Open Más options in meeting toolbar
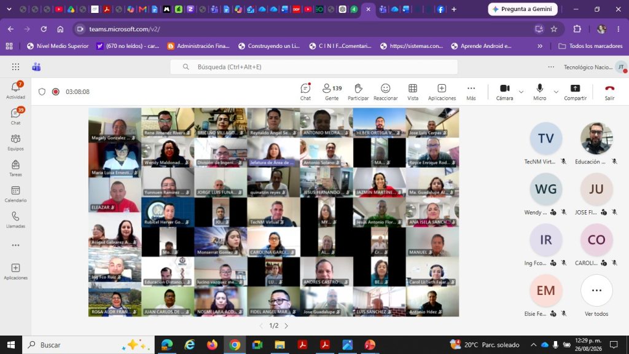 [471, 92]
